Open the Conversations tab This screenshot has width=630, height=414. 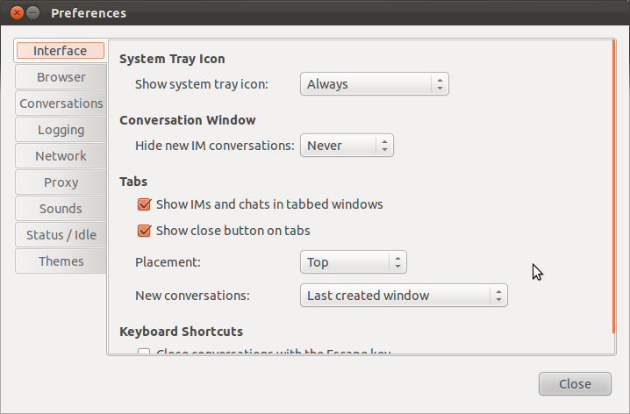click(x=61, y=103)
